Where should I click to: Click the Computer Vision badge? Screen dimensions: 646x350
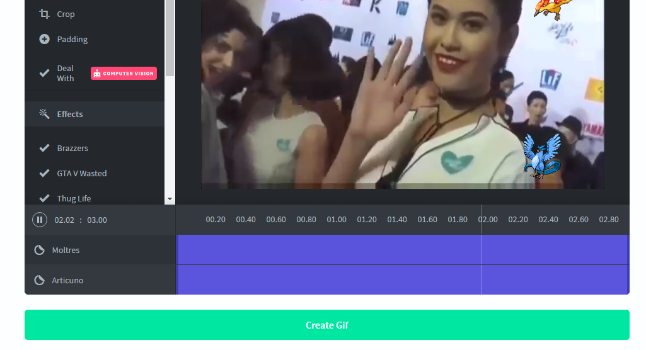(x=124, y=73)
